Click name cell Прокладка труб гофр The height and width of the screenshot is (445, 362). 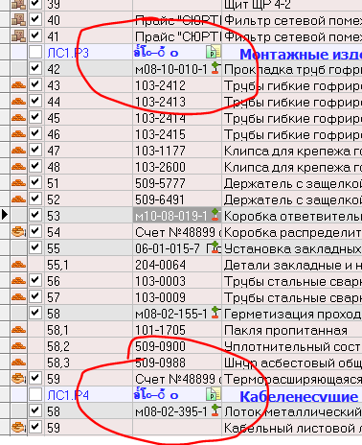click(x=292, y=69)
